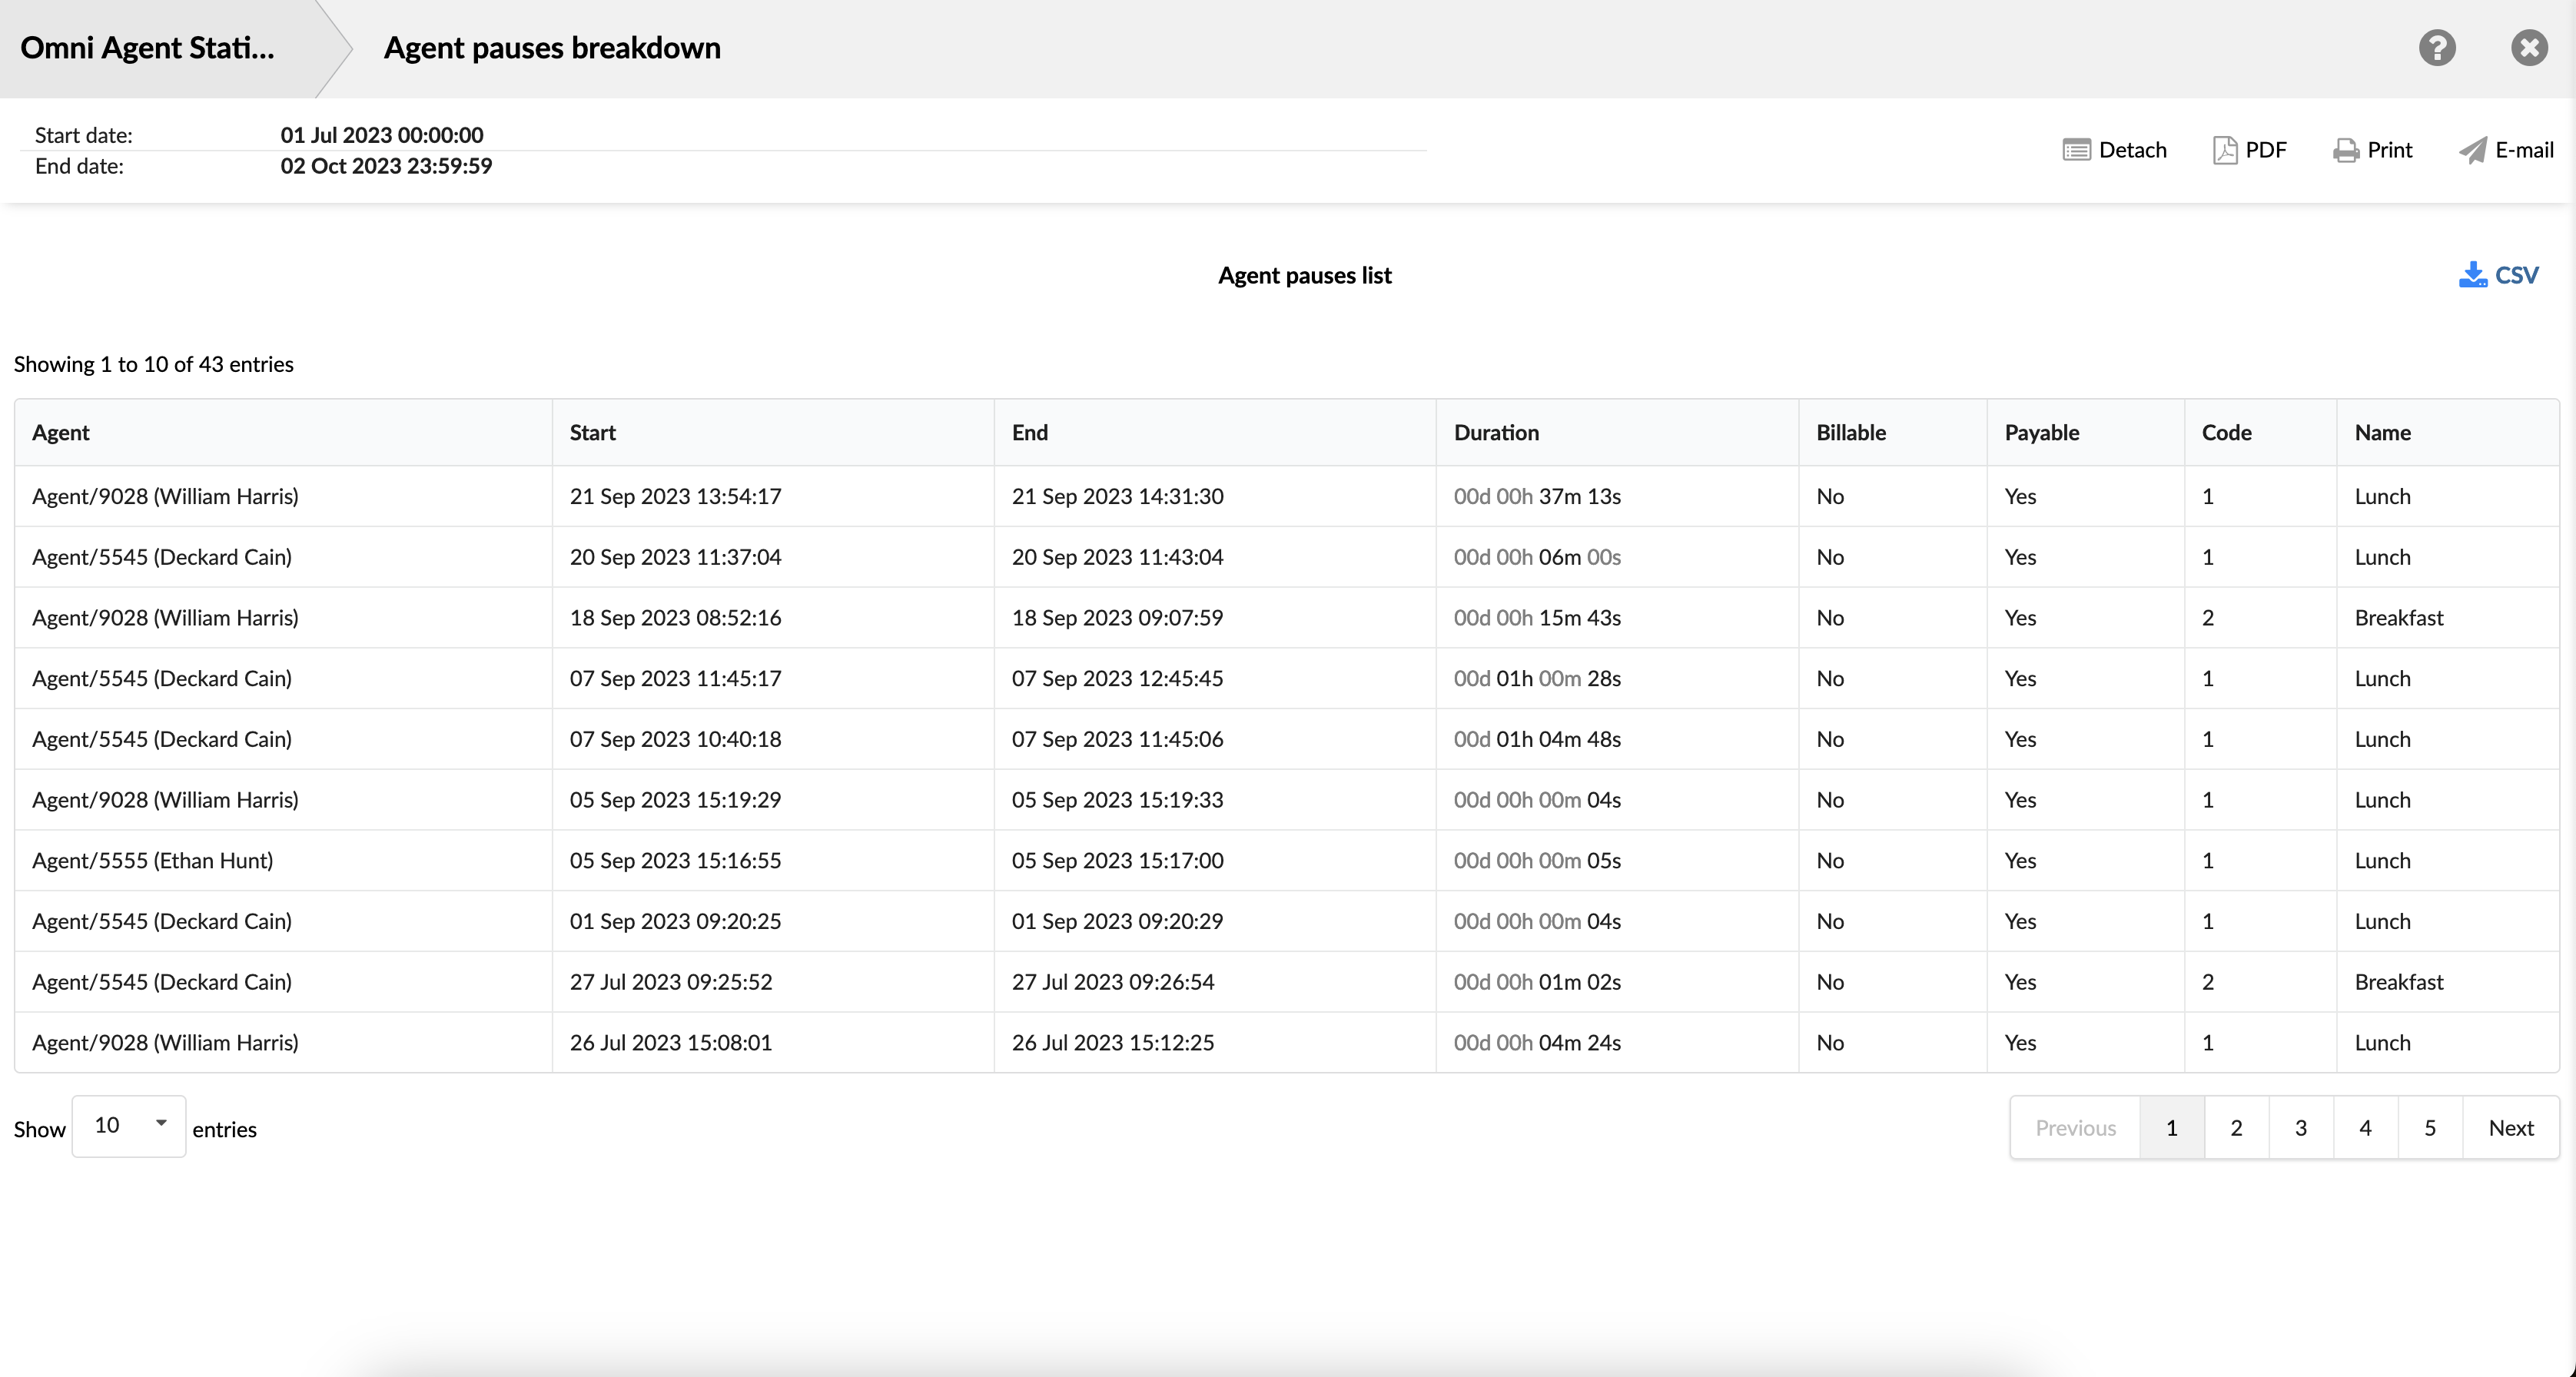
Task: Click start time 26 Jul 2023 15:08:01
Action: [671, 1043]
